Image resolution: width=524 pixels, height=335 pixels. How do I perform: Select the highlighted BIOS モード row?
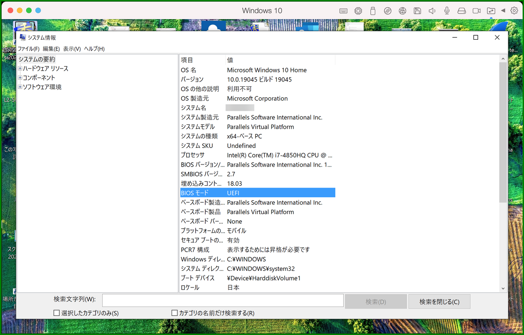tap(258, 193)
